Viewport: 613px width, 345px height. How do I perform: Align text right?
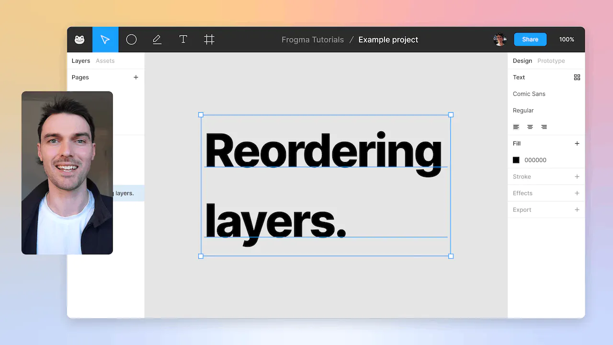pyautogui.click(x=544, y=127)
